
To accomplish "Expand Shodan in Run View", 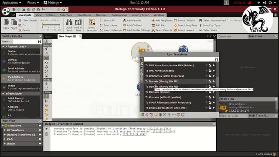I will tap(5, 143).
